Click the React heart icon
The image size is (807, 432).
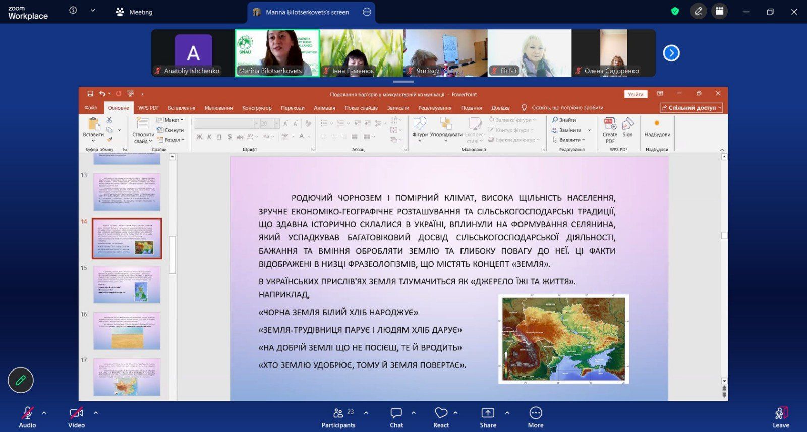pyautogui.click(x=441, y=417)
